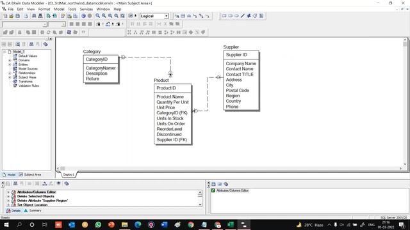Open the Window menu

tap(103, 9)
